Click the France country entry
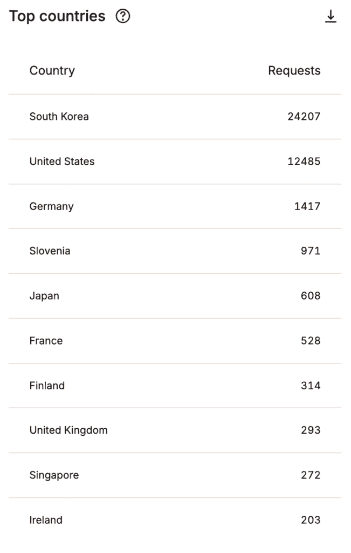 point(46,341)
